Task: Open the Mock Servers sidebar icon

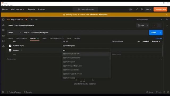Action: click(3, 35)
